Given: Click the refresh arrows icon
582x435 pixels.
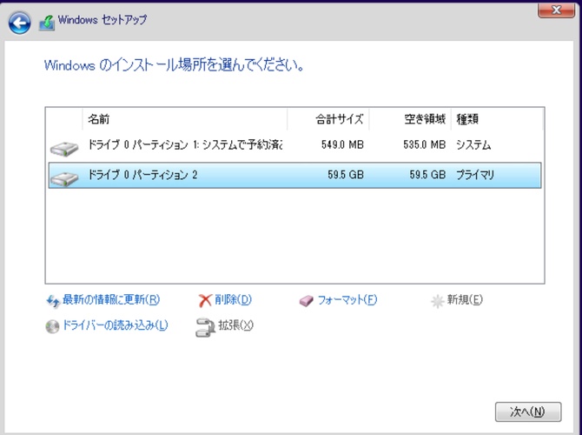Looking at the screenshot, I should [x=52, y=301].
